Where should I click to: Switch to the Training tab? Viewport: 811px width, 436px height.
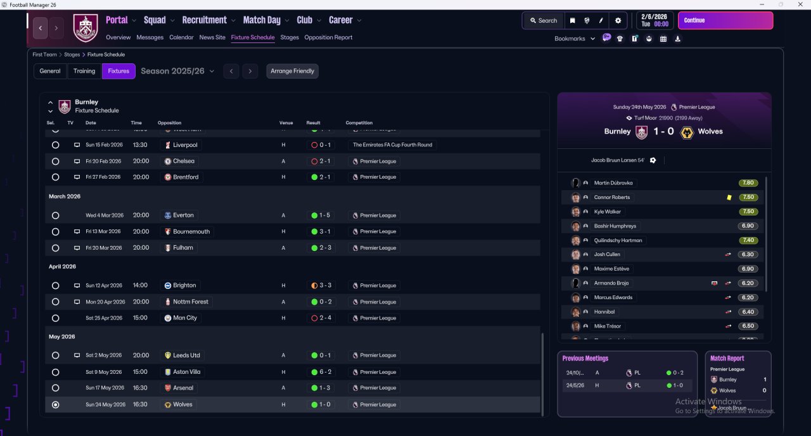pyautogui.click(x=84, y=71)
